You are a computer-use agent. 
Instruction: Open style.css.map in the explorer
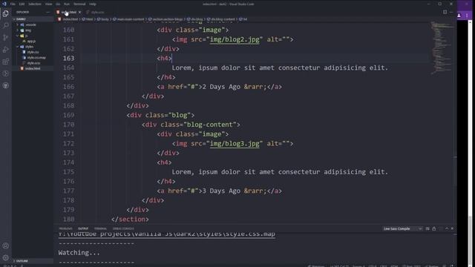coord(36,58)
